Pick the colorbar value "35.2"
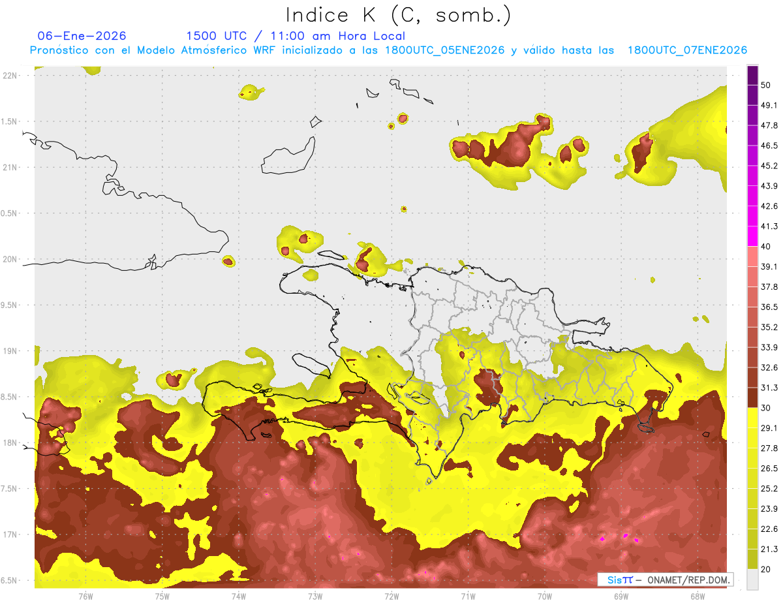Image resolution: width=783 pixels, height=605 pixels. coord(769,327)
